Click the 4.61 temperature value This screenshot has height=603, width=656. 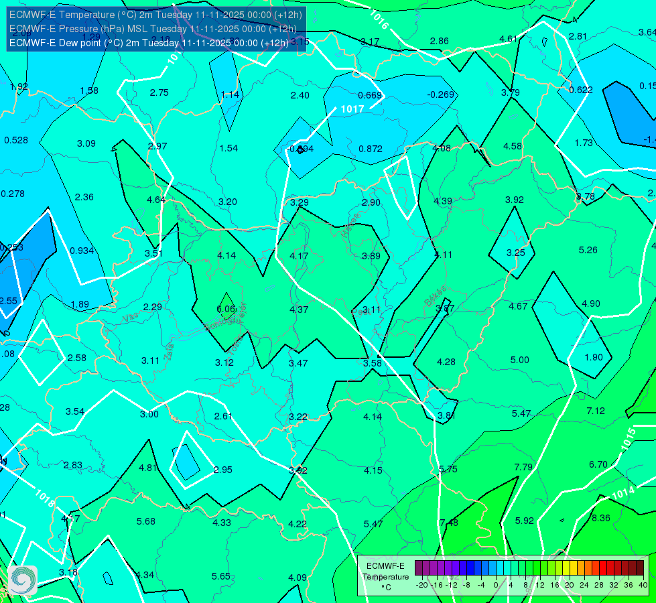point(509,40)
